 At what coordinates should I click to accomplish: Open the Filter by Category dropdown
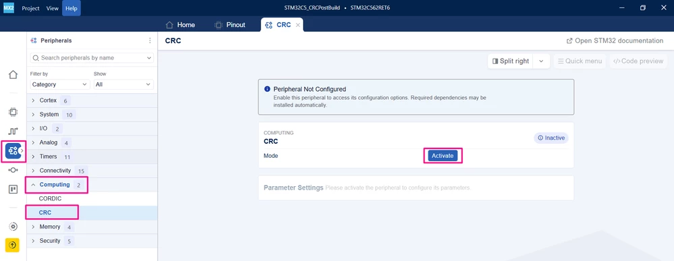60,84
